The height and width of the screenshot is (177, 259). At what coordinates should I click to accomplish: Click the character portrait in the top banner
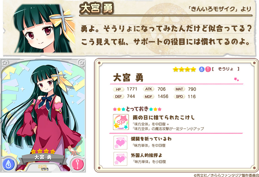(x=44, y=28)
